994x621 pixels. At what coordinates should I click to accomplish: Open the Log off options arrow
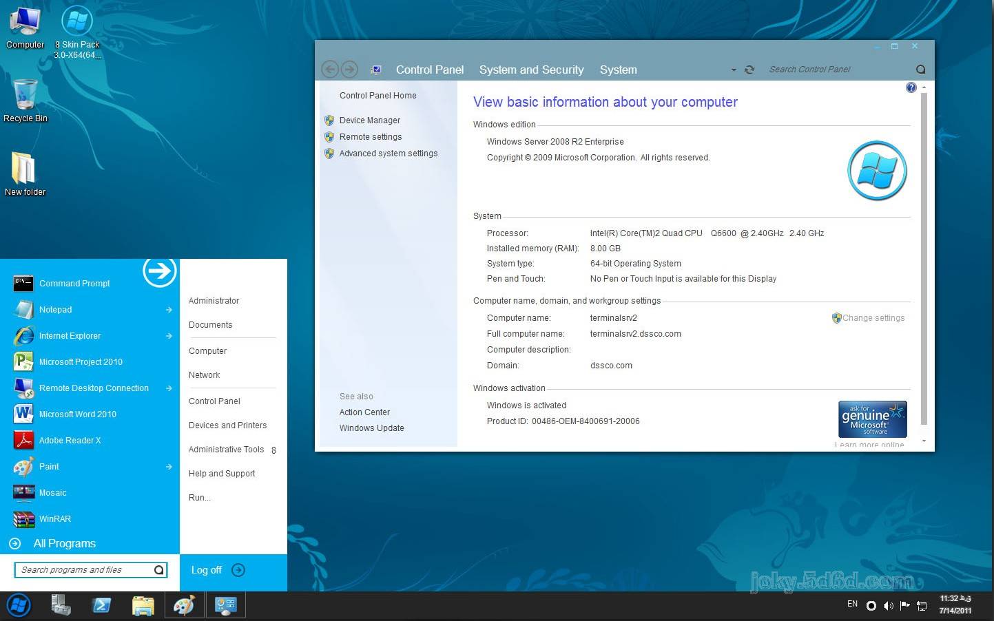click(x=238, y=570)
